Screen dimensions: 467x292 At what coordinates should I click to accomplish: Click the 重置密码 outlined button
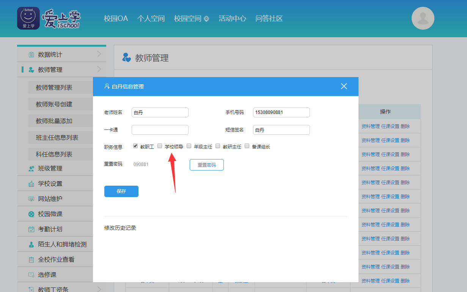[206, 165]
